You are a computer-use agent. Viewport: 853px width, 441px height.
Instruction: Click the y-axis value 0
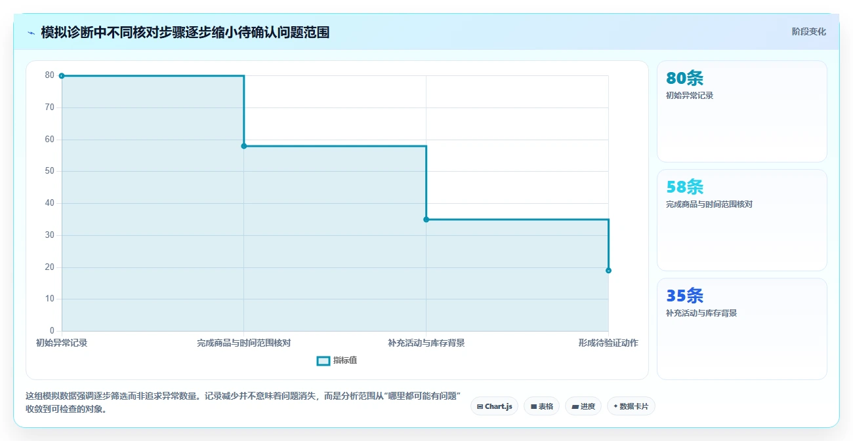[x=52, y=331]
